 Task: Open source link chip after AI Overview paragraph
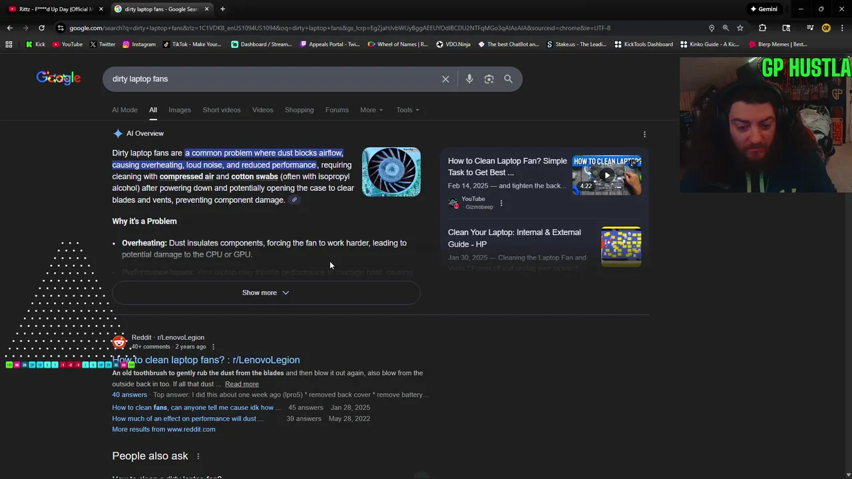[294, 200]
